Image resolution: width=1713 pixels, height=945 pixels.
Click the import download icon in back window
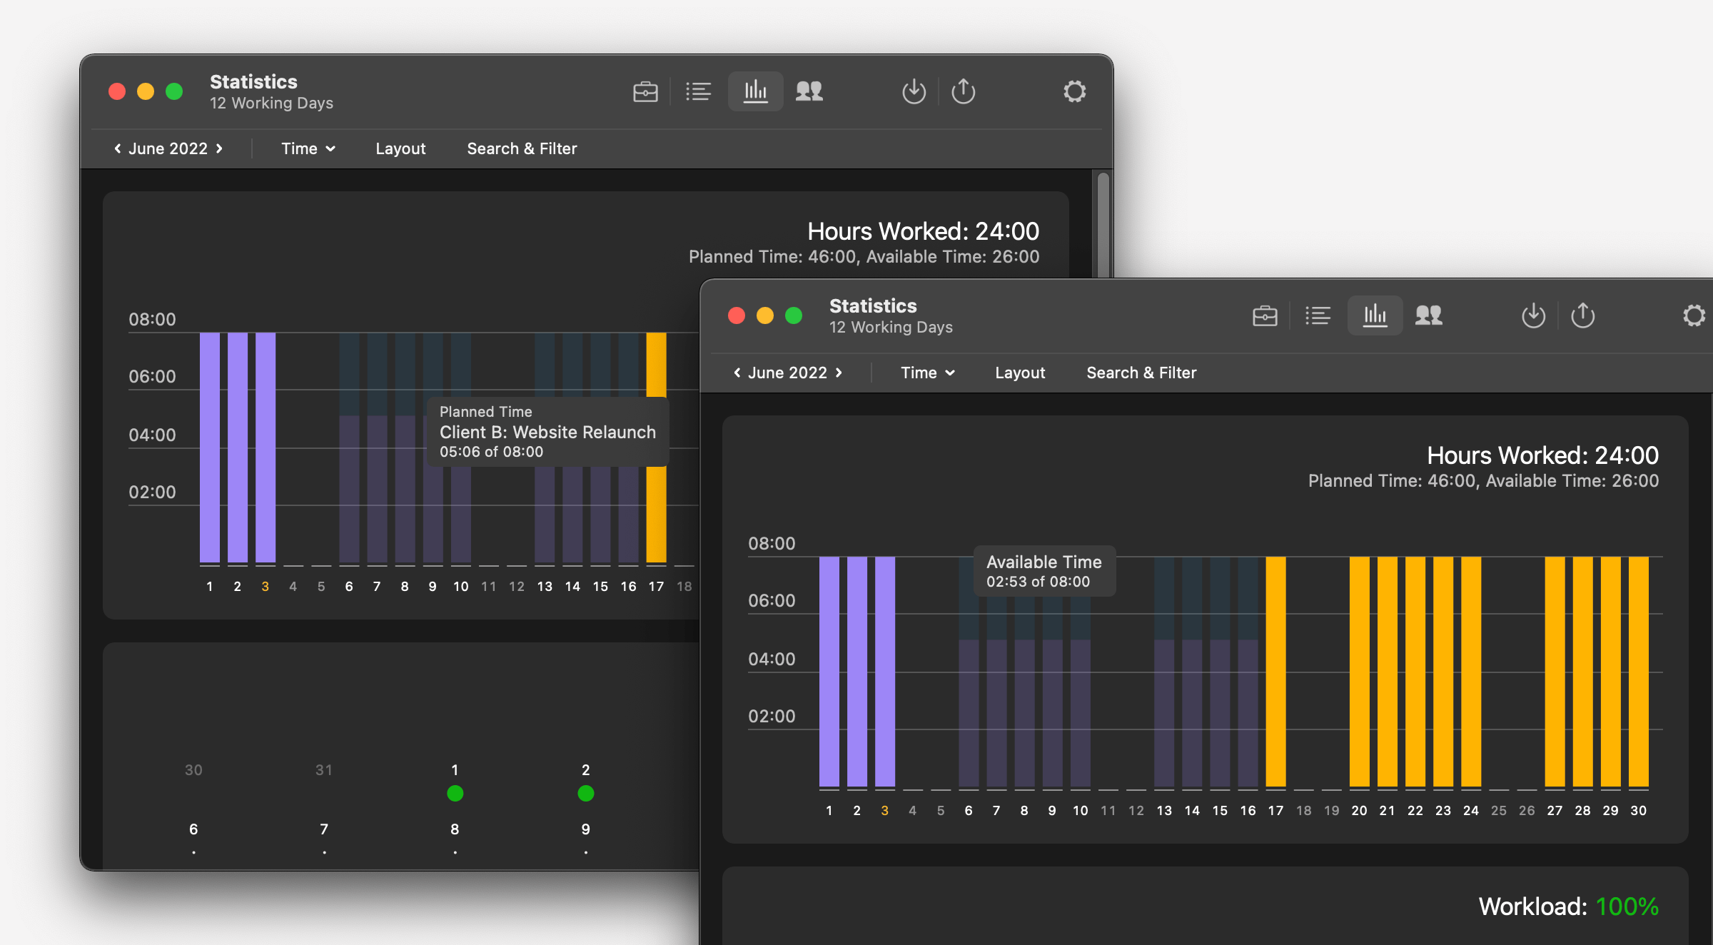tap(914, 91)
